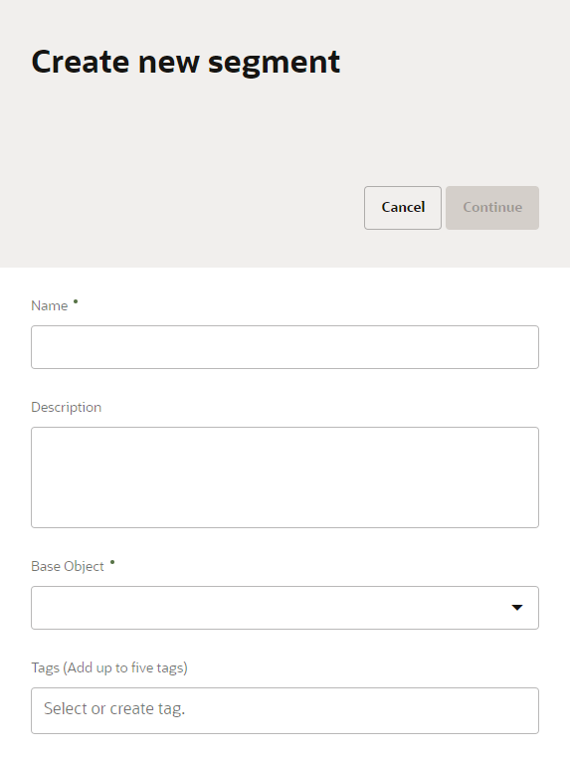Click the Base Object field label
This screenshot has width=570, height=758.
click(68, 567)
